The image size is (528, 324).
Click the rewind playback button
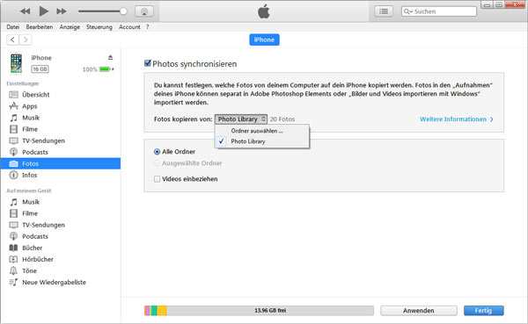(x=25, y=11)
